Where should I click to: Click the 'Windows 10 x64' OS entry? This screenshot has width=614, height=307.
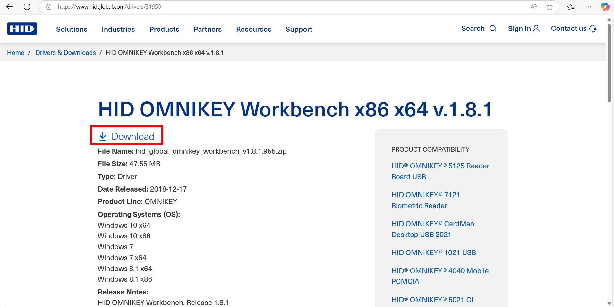[x=124, y=225]
